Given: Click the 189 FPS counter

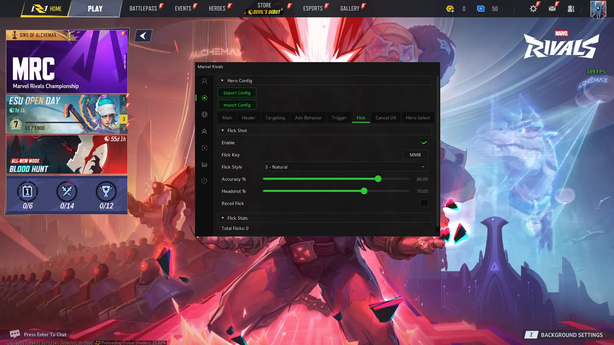Looking at the screenshot, I should click(x=596, y=72).
